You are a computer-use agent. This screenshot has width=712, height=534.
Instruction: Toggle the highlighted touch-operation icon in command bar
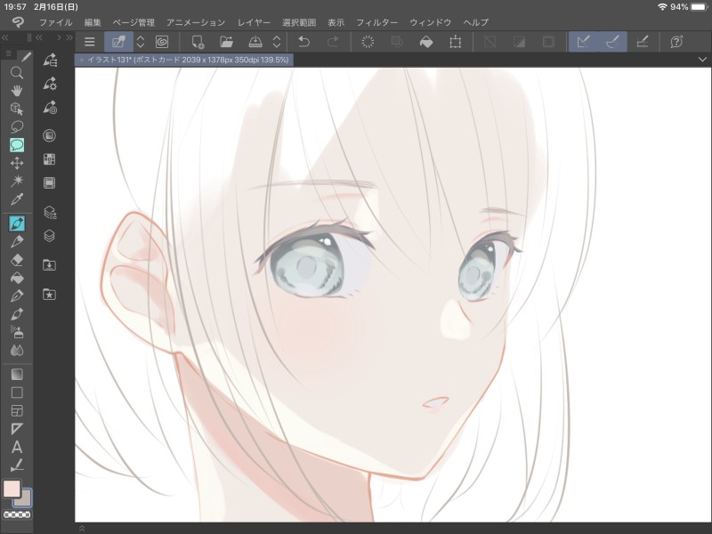118,42
